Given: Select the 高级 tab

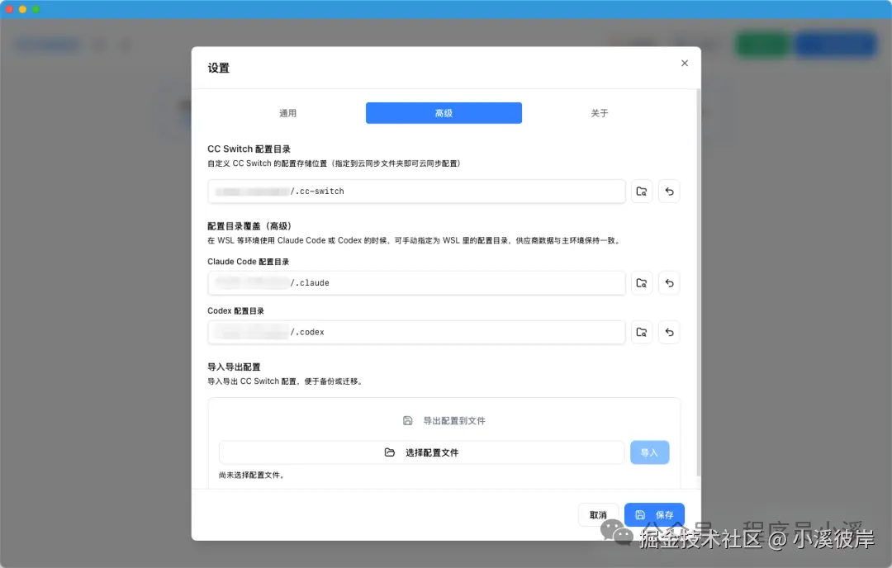Looking at the screenshot, I should tap(444, 112).
